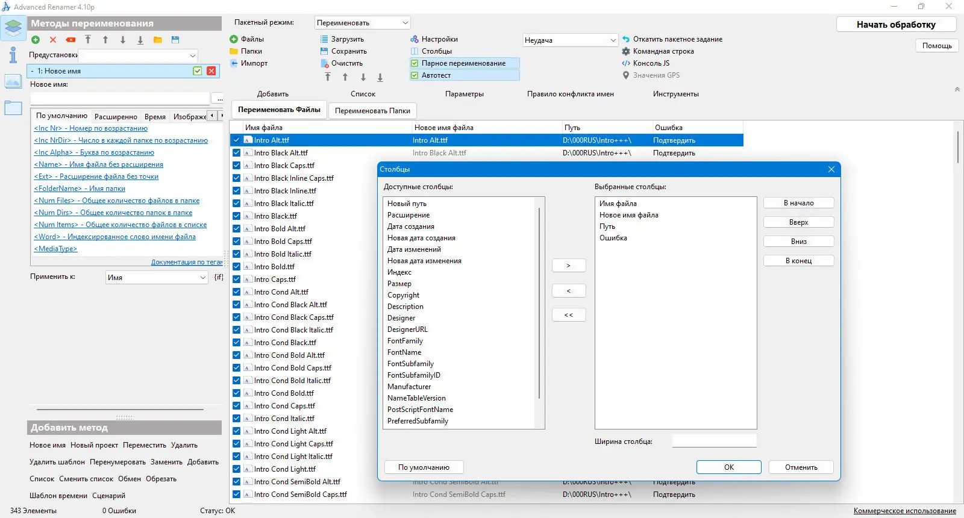964x518 pixels.
Task: Open the file information sidebar icon
Action: [x=13, y=55]
